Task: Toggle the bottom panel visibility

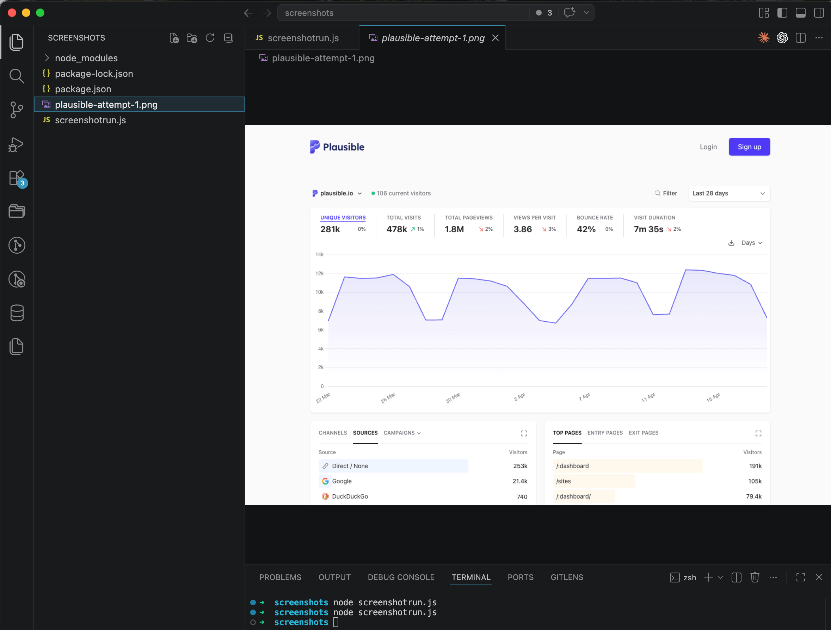Action: point(800,12)
